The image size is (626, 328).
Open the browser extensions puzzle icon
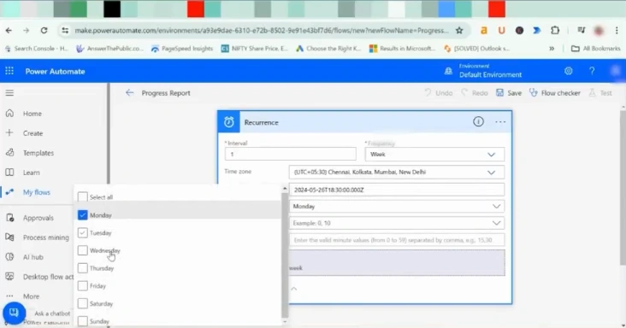coord(555,30)
